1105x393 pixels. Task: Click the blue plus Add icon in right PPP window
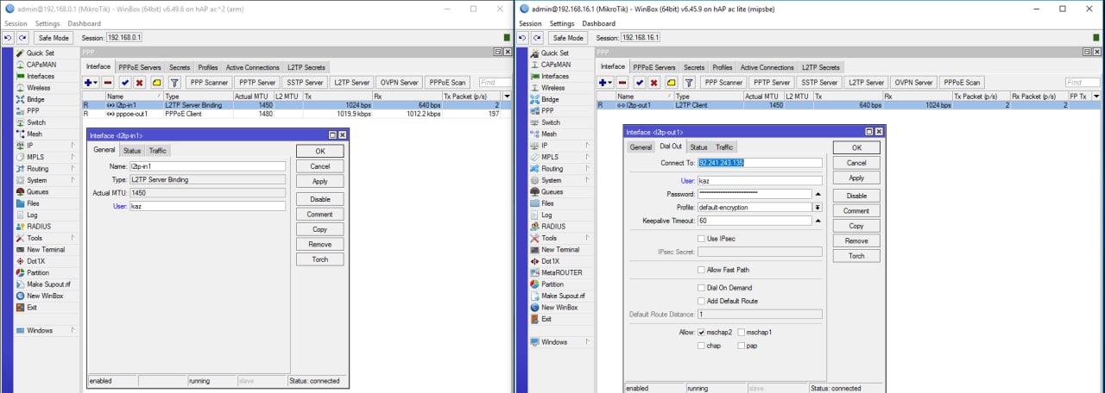point(603,83)
